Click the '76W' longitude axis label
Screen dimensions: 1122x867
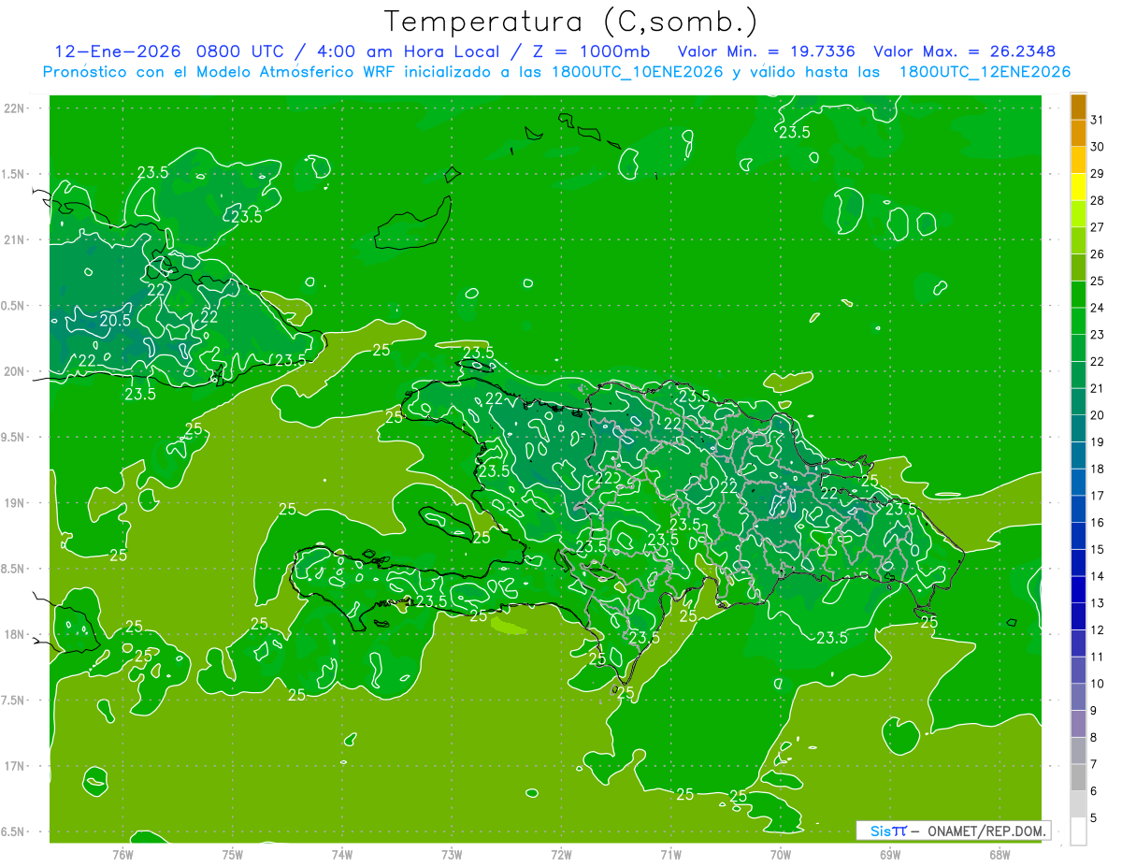click(x=122, y=854)
